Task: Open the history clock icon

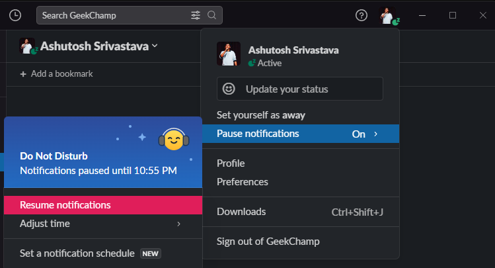Action: pos(15,15)
